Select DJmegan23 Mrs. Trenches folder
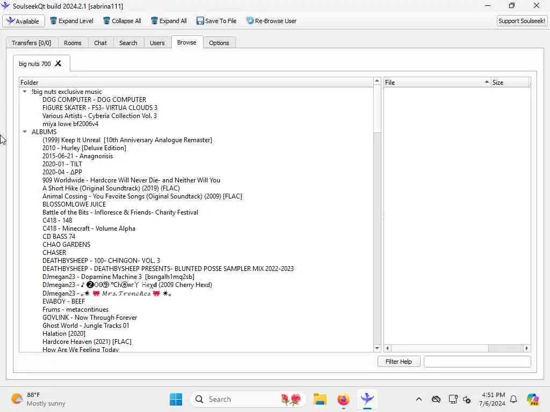Image resolution: width=550 pixels, height=412 pixels. 107,293
